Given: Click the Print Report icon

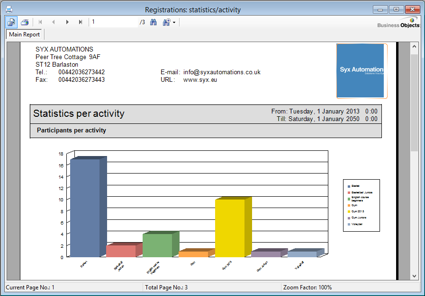Looking at the screenshot, I should [x=25, y=22].
